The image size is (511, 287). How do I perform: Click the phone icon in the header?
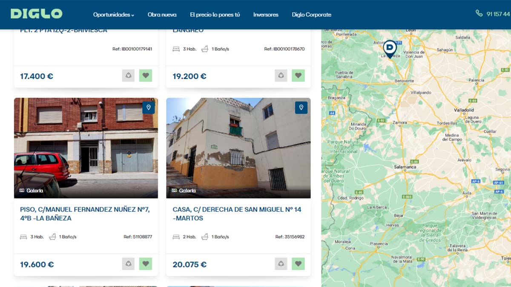(x=479, y=14)
